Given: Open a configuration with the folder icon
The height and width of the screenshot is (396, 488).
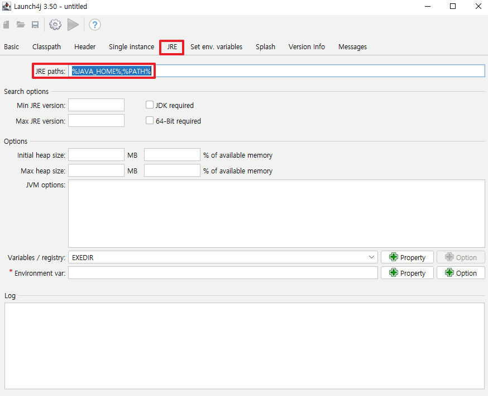Looking at the screenshot, I should (x=21, y=25).
